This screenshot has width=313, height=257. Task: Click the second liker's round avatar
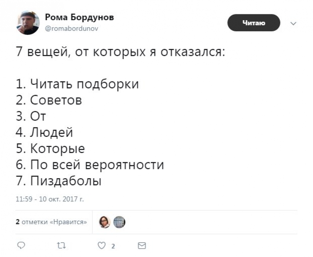(119, 222)
